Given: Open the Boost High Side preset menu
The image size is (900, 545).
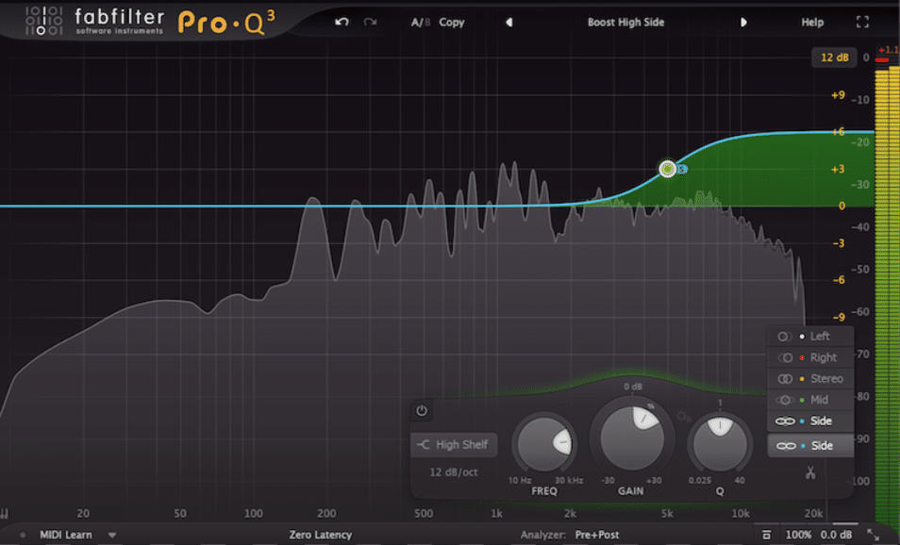Looking at the screenshot, I should (625, 23).
